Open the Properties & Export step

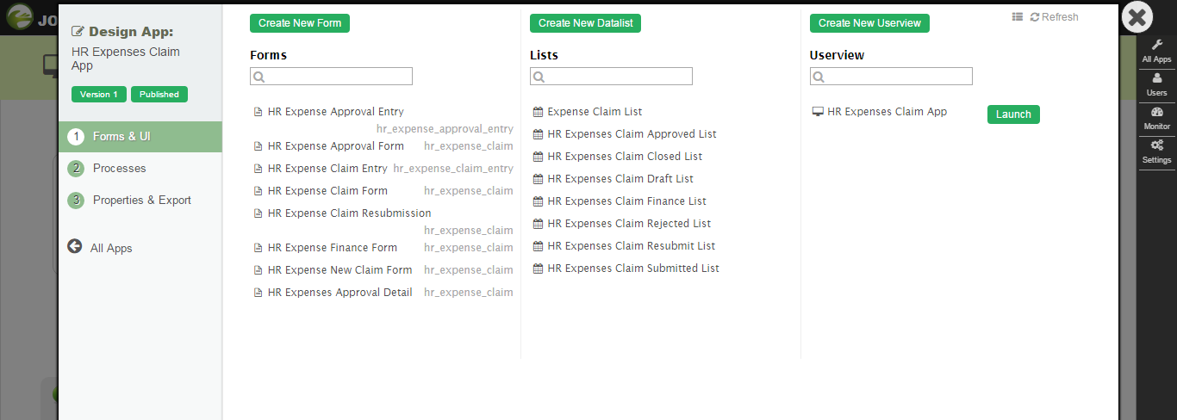pyautogui.click(x=141, y=201)
